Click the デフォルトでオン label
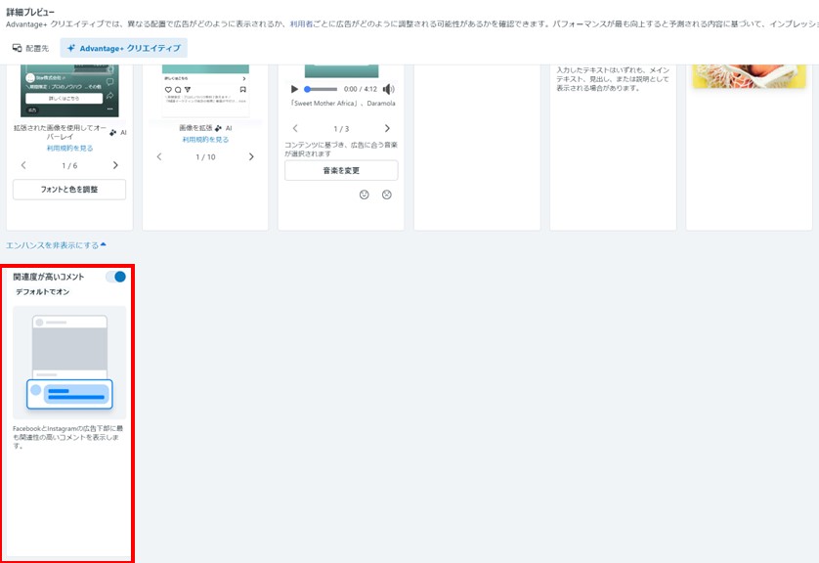This screenshot has width=819, height=563. (42, 292)
